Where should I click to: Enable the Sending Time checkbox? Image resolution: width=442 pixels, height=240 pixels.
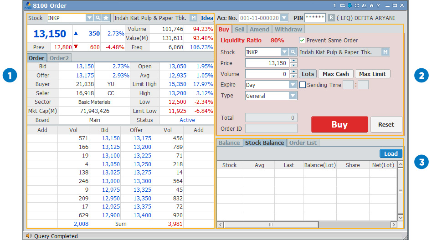(x=303, y=85)
